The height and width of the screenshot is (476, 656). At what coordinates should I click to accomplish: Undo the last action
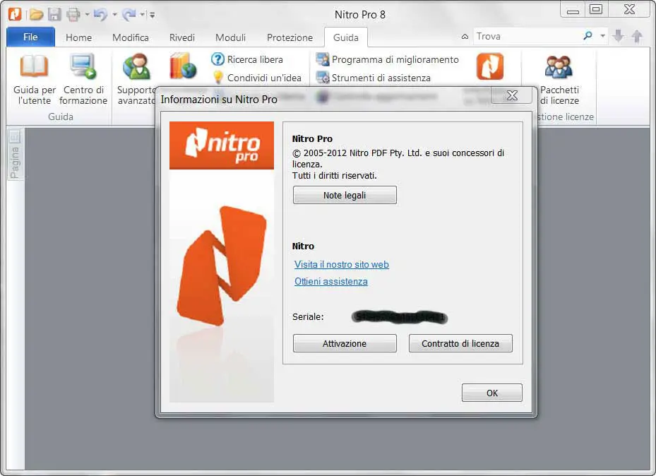click(x=100, y=15)
